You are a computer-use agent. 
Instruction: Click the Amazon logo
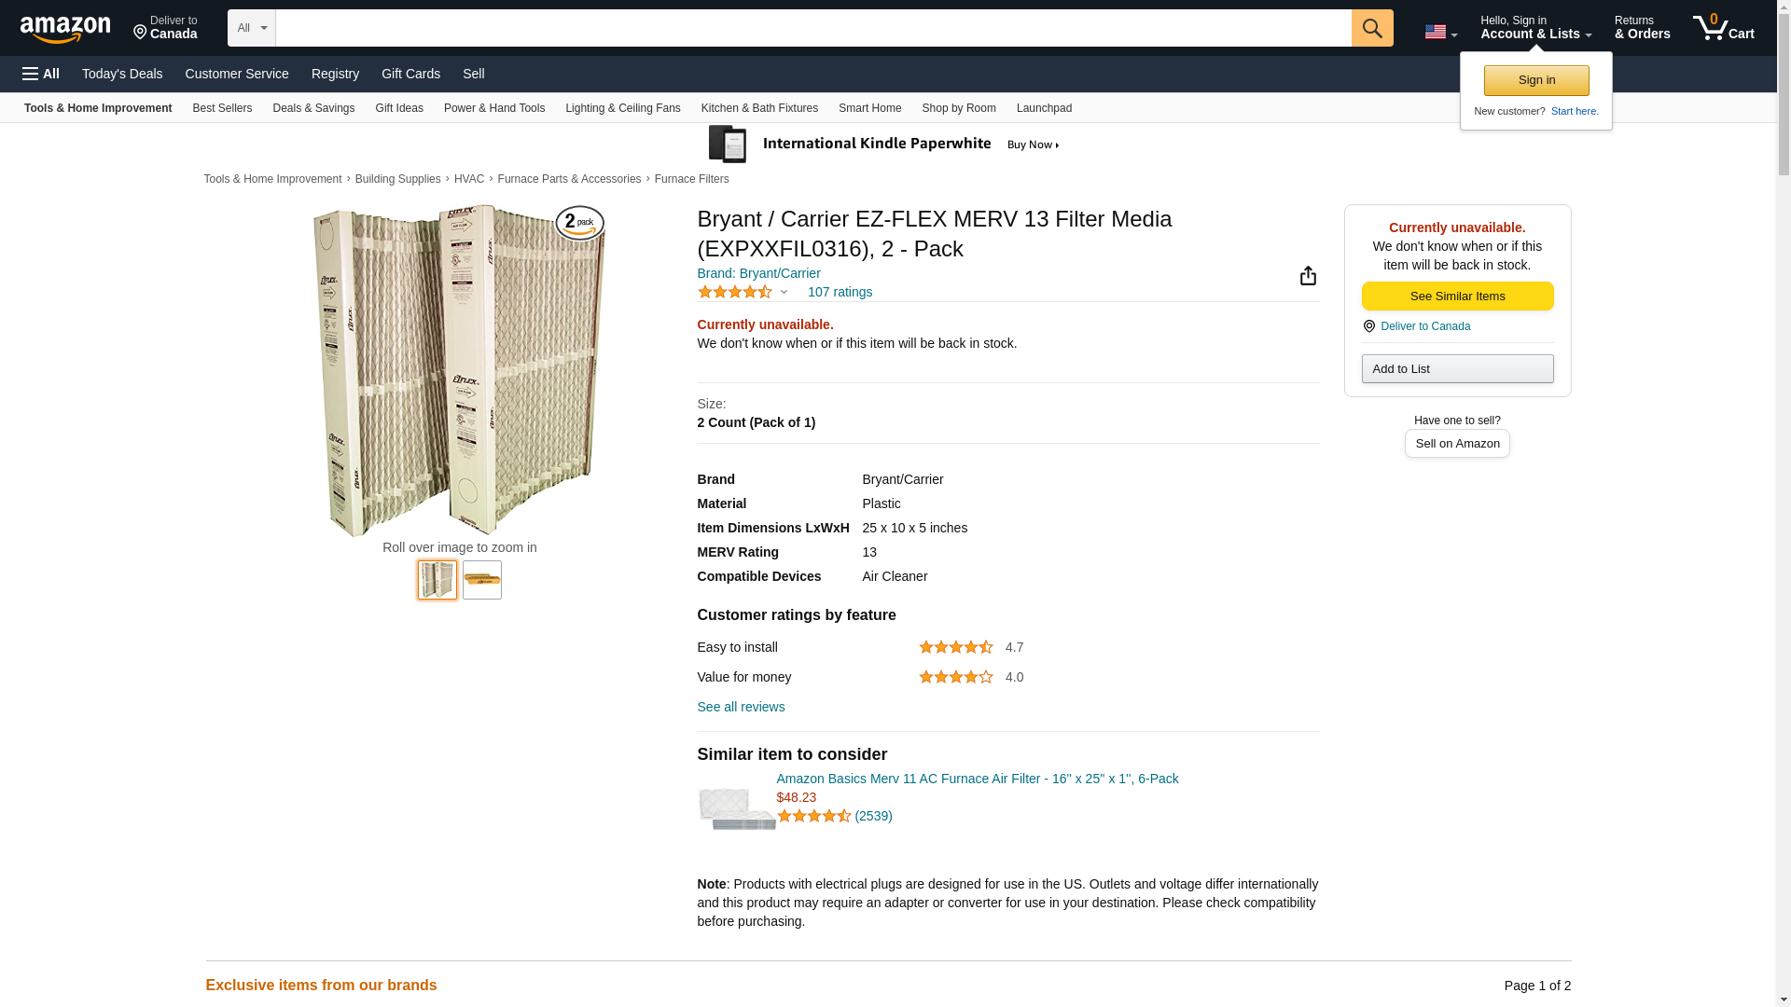point(65,29)
